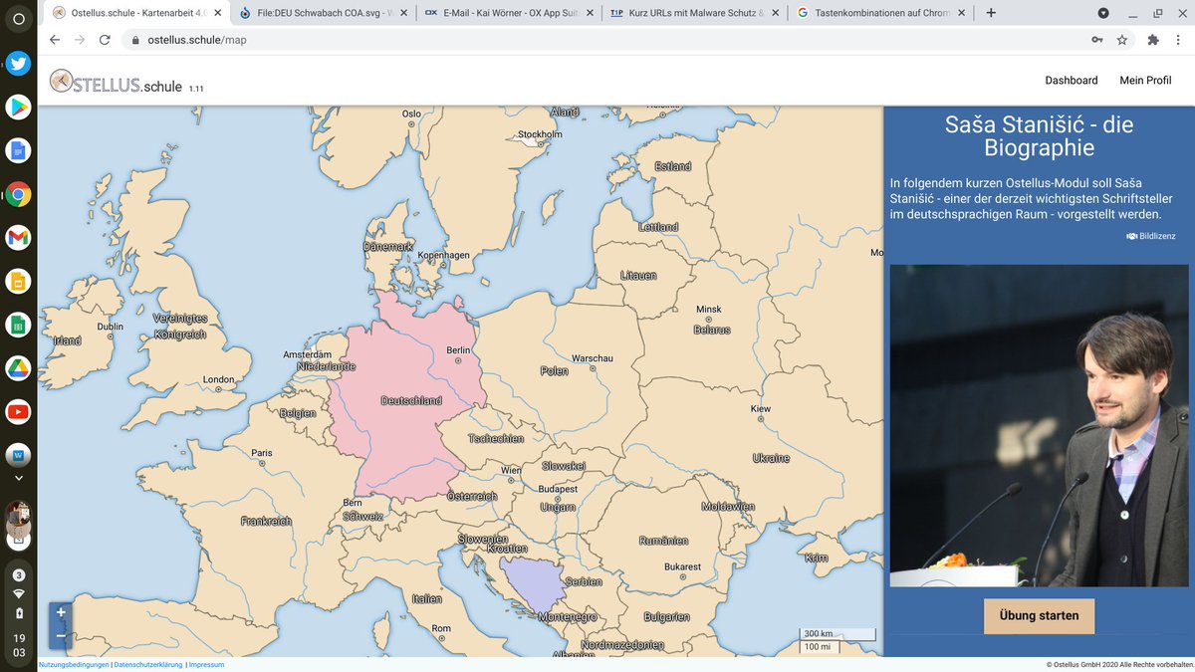Image resolution: width=1195 pixels, height=672 pixels.
Task: Zoom in the map with plus
Action: (x=61, y=612)
